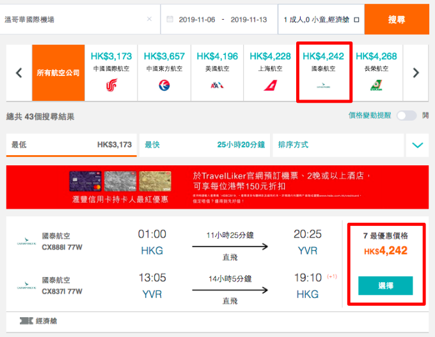Image resolution: width=435 pixels, height=337 pixels.
Task: Click the 7 最優惠價格 best price label
Action: pyautogui.click(x=386, y=236)
